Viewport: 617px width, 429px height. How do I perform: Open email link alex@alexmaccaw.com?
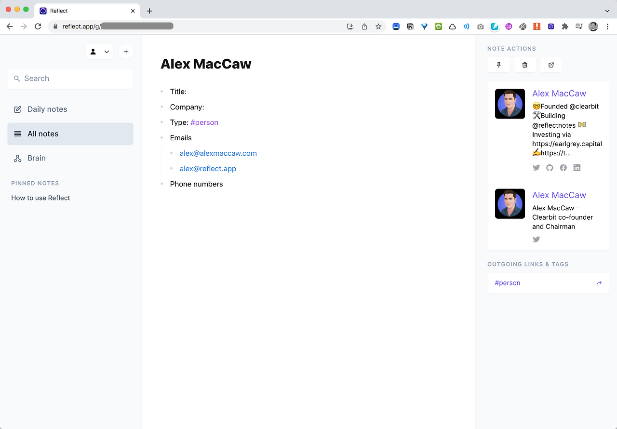point(218,153)
